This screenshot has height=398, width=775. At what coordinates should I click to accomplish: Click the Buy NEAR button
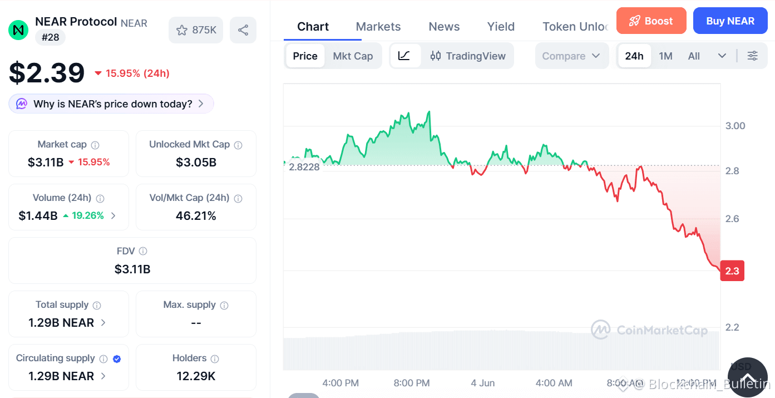coord(730,21)
